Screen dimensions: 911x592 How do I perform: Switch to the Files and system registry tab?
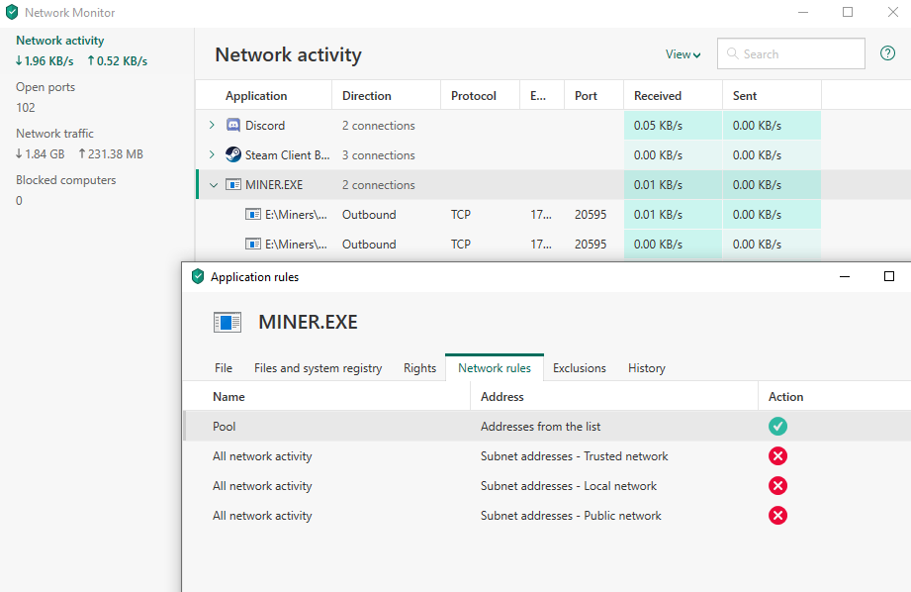[x=318, y=368]
